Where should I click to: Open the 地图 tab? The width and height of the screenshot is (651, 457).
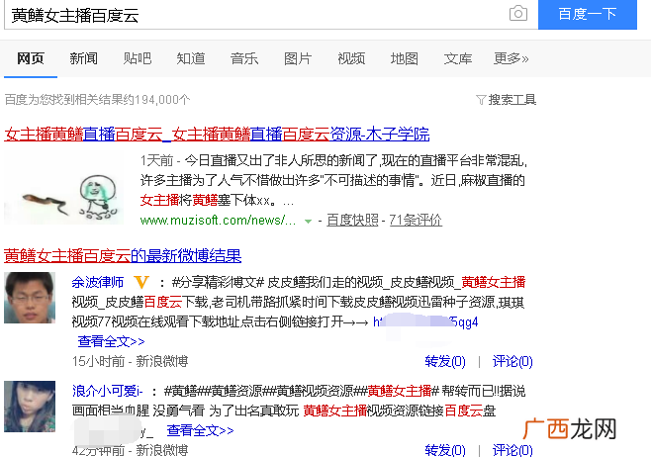405,58
